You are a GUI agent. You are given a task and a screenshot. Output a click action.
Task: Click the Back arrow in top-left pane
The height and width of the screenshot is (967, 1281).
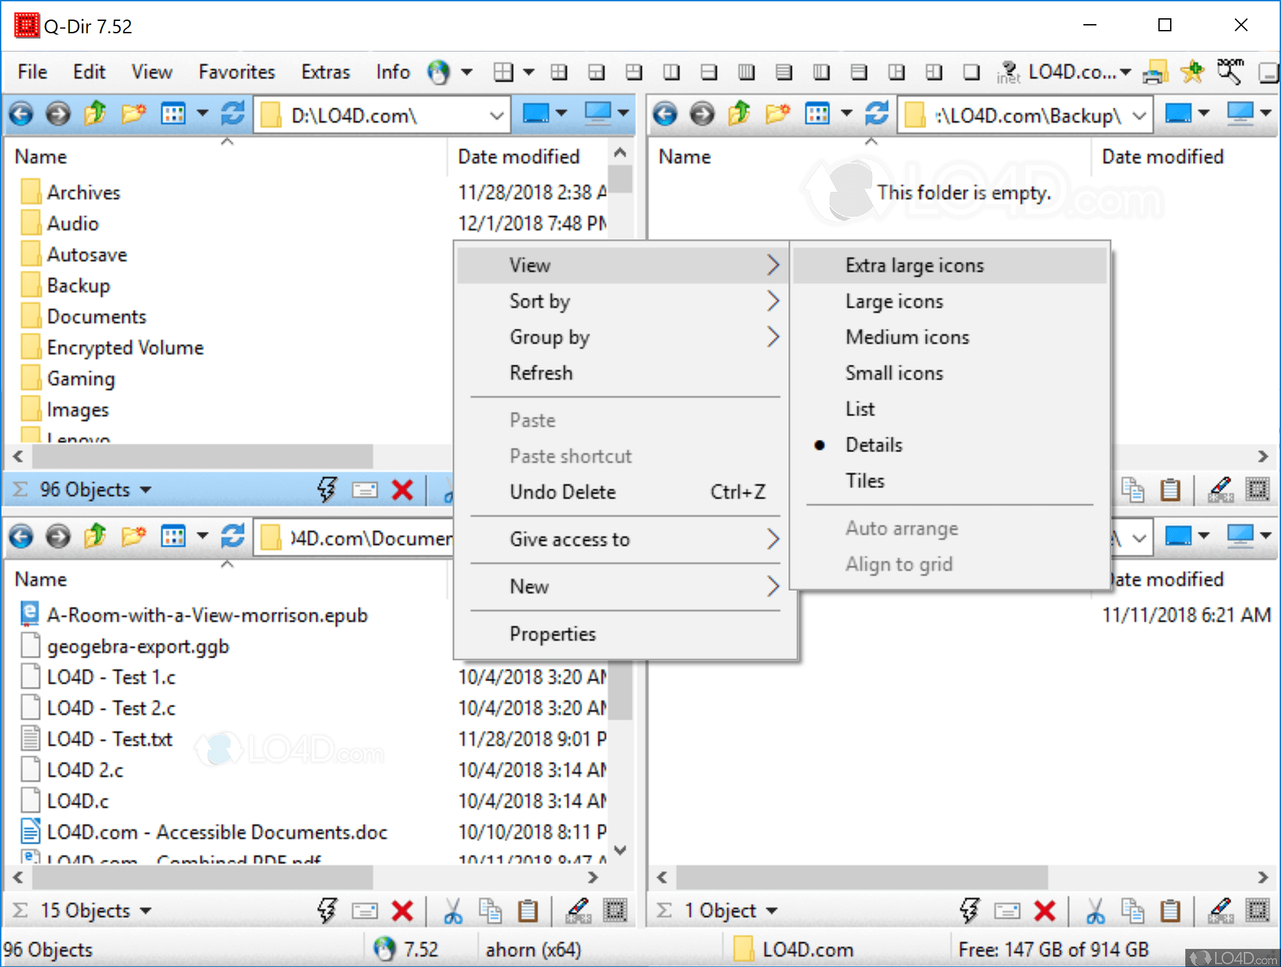point(21,115)
